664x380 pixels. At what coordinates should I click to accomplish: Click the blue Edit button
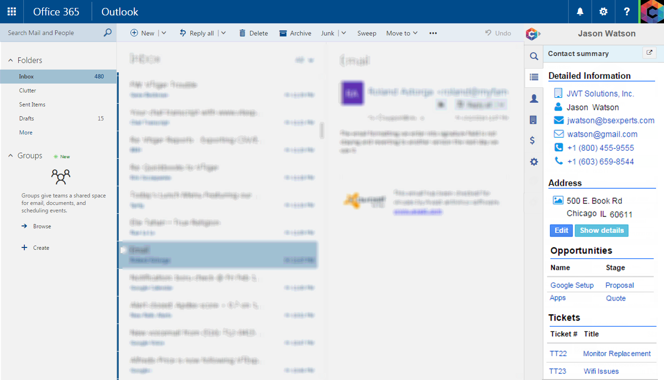pyautogui.click(x=561, y=231)
